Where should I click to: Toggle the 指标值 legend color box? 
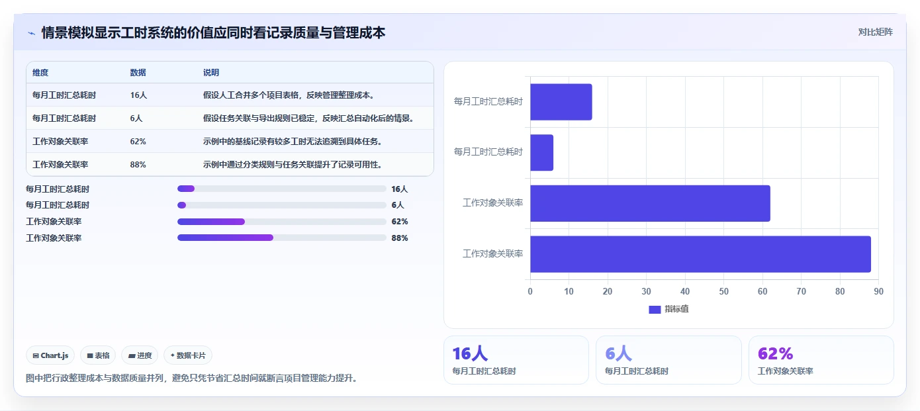[x=655, y=309]
